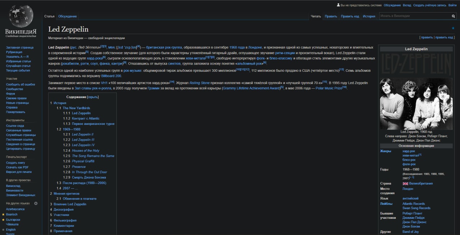Open the Править код tab
This screenshot has height=235, width=460.
click(x=350, y=17)
